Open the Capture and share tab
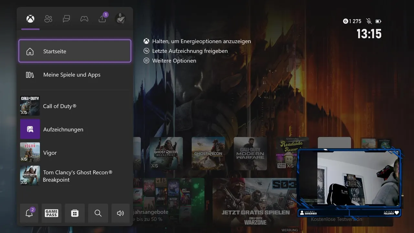This screenshot has width=414, height=233. coord(102,19)
